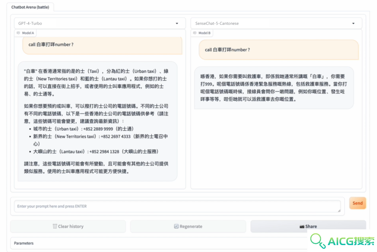Click the New Territories taxi +852 2697 4333 line
Image resolution: width=377 pixels, height=252 pixels.
click(x=101, y=140)
